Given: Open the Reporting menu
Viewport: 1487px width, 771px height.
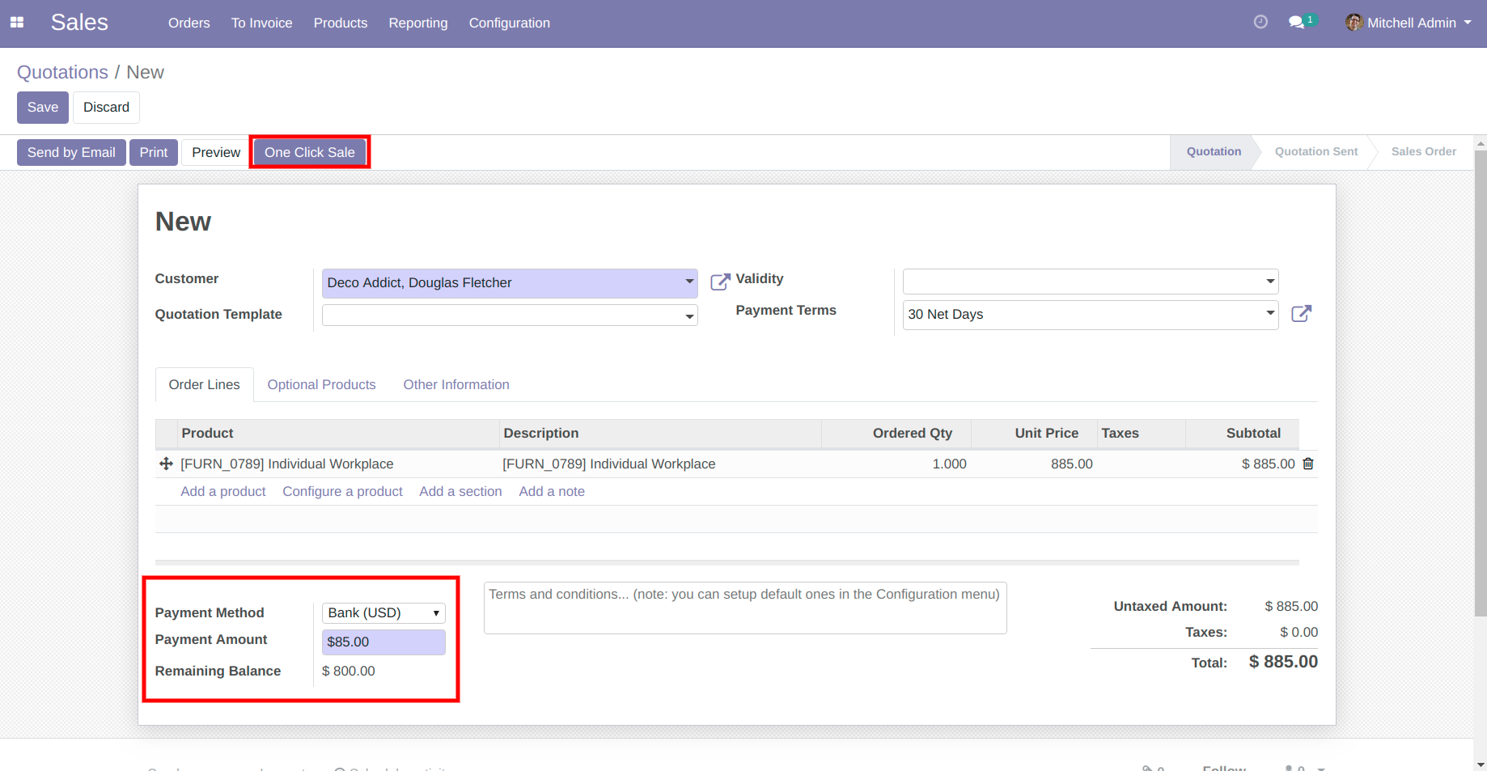Looking at the screenshot, I should [x=417, y=23].
